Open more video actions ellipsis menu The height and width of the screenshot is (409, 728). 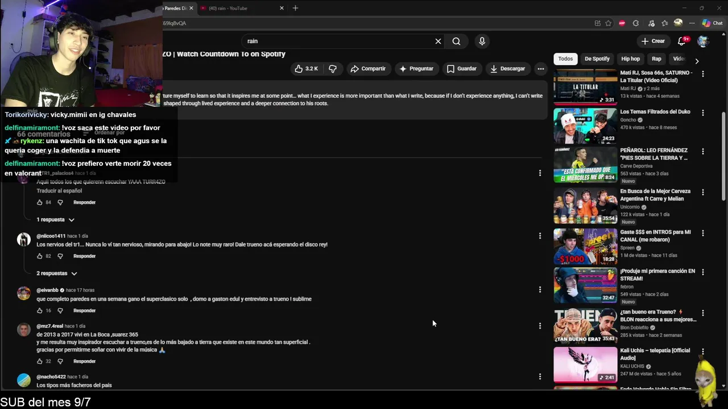[x=540, y=69]
